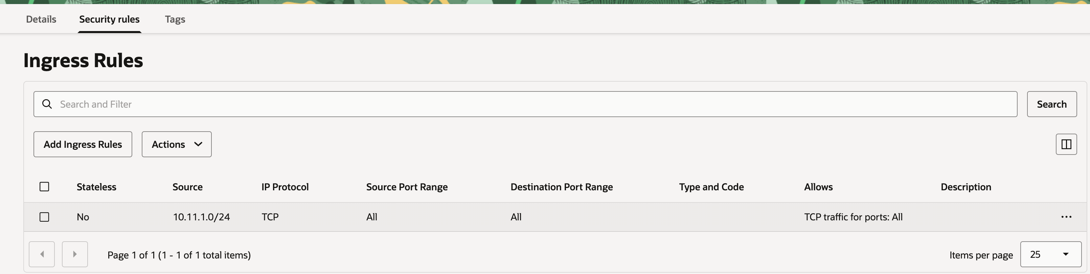Viewport: 1090px width, 274px height.
Task: Check the 10.11.1.0/24 rule checkbox
Action: [x=44, y=217]
